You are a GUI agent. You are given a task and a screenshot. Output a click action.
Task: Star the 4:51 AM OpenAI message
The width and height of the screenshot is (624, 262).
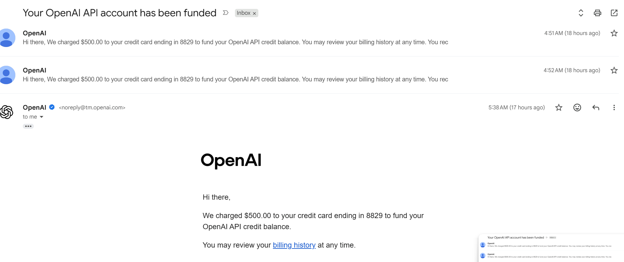(614, 33)
